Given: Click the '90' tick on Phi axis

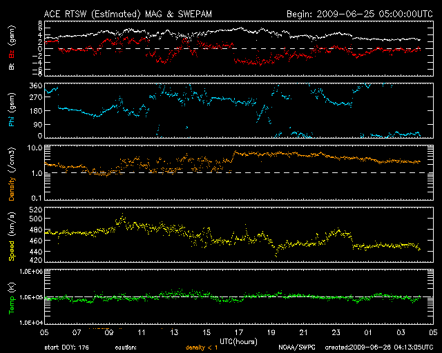Looking at the screenshot, I should coord(38,124).
